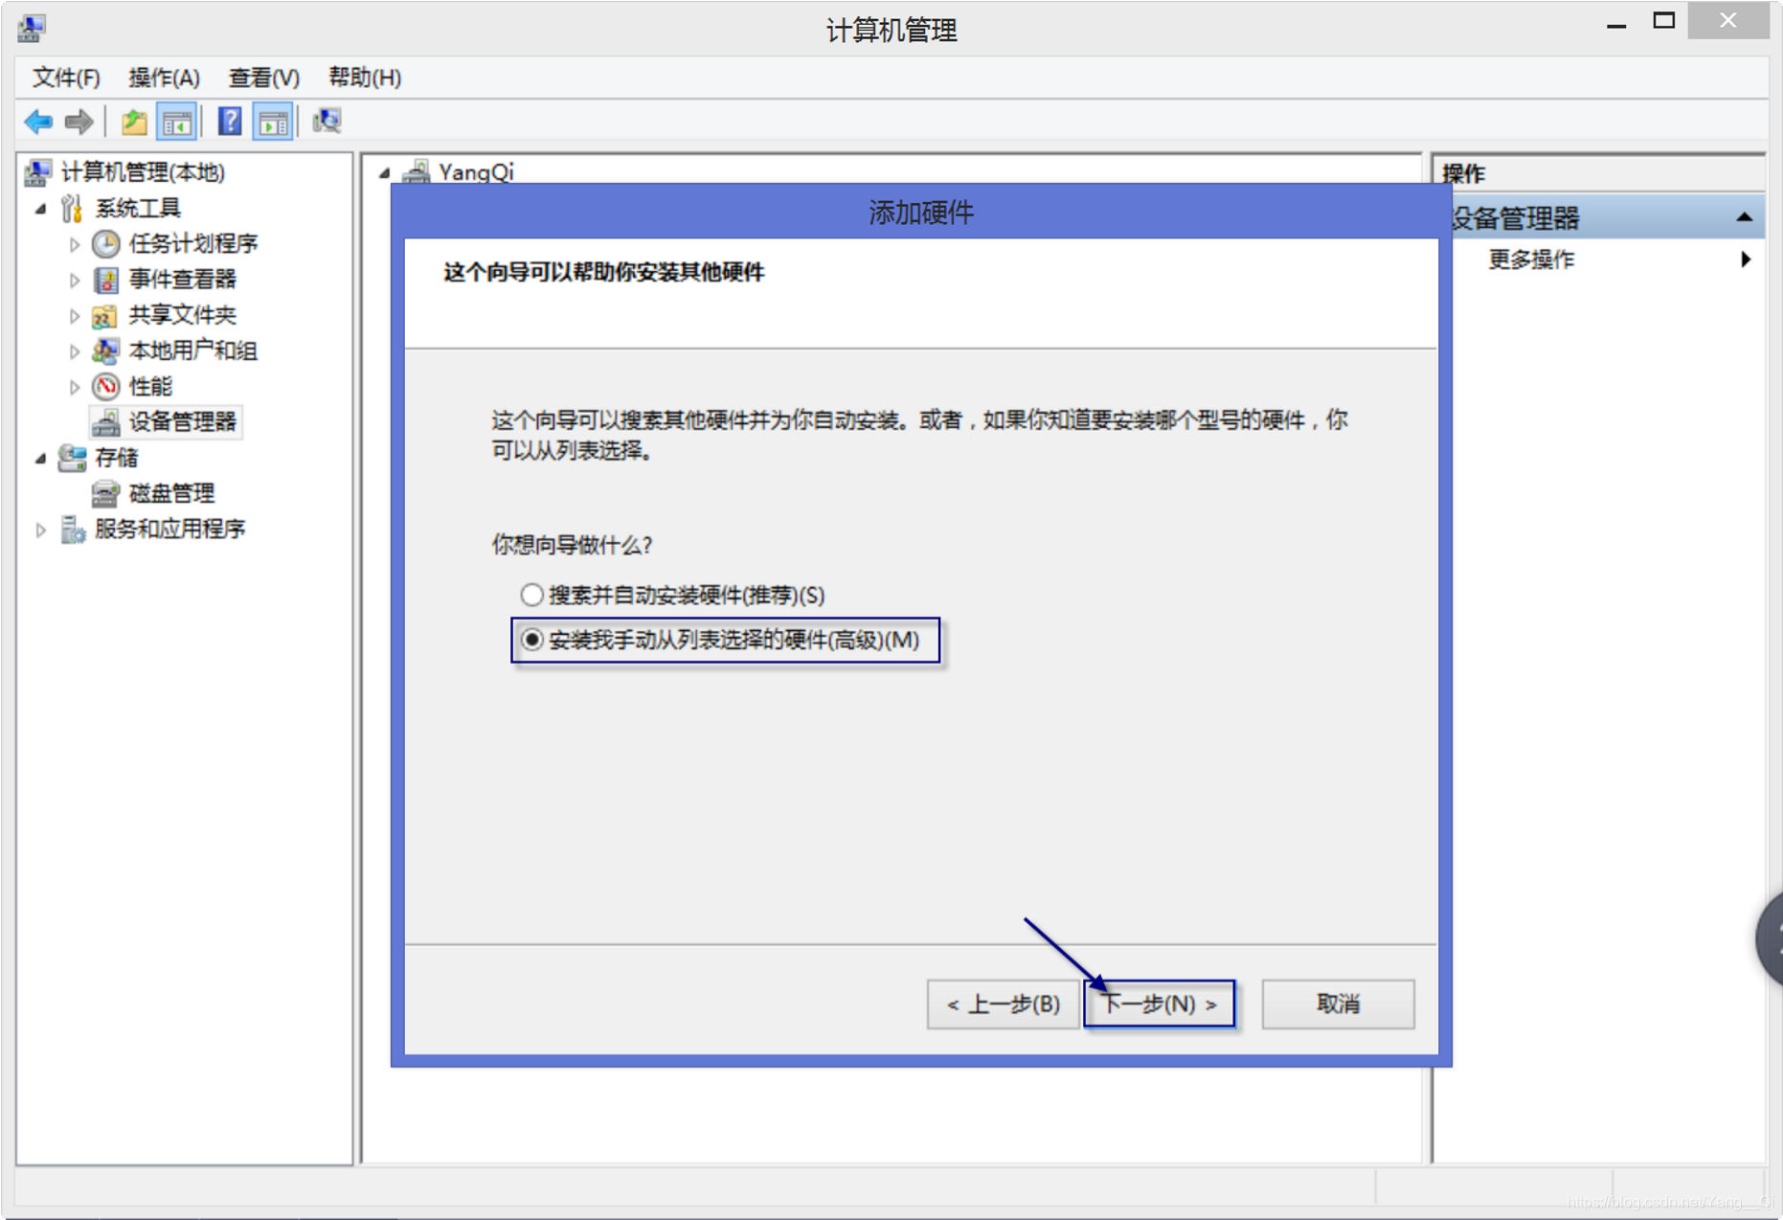1783x1220 pixels.
Task: Click the 取消 cancel button
Action: (1338, 1004)
